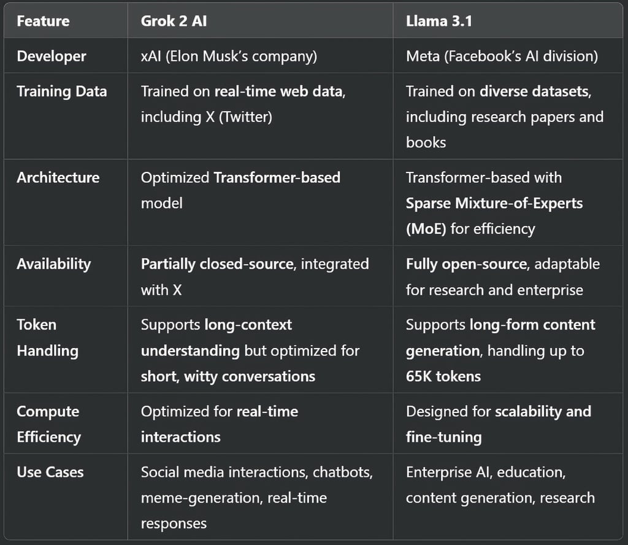The width and height of the screenshot is (628, 545).
Task: Click the Compute Efficiency row label
Action: [49, 424]
